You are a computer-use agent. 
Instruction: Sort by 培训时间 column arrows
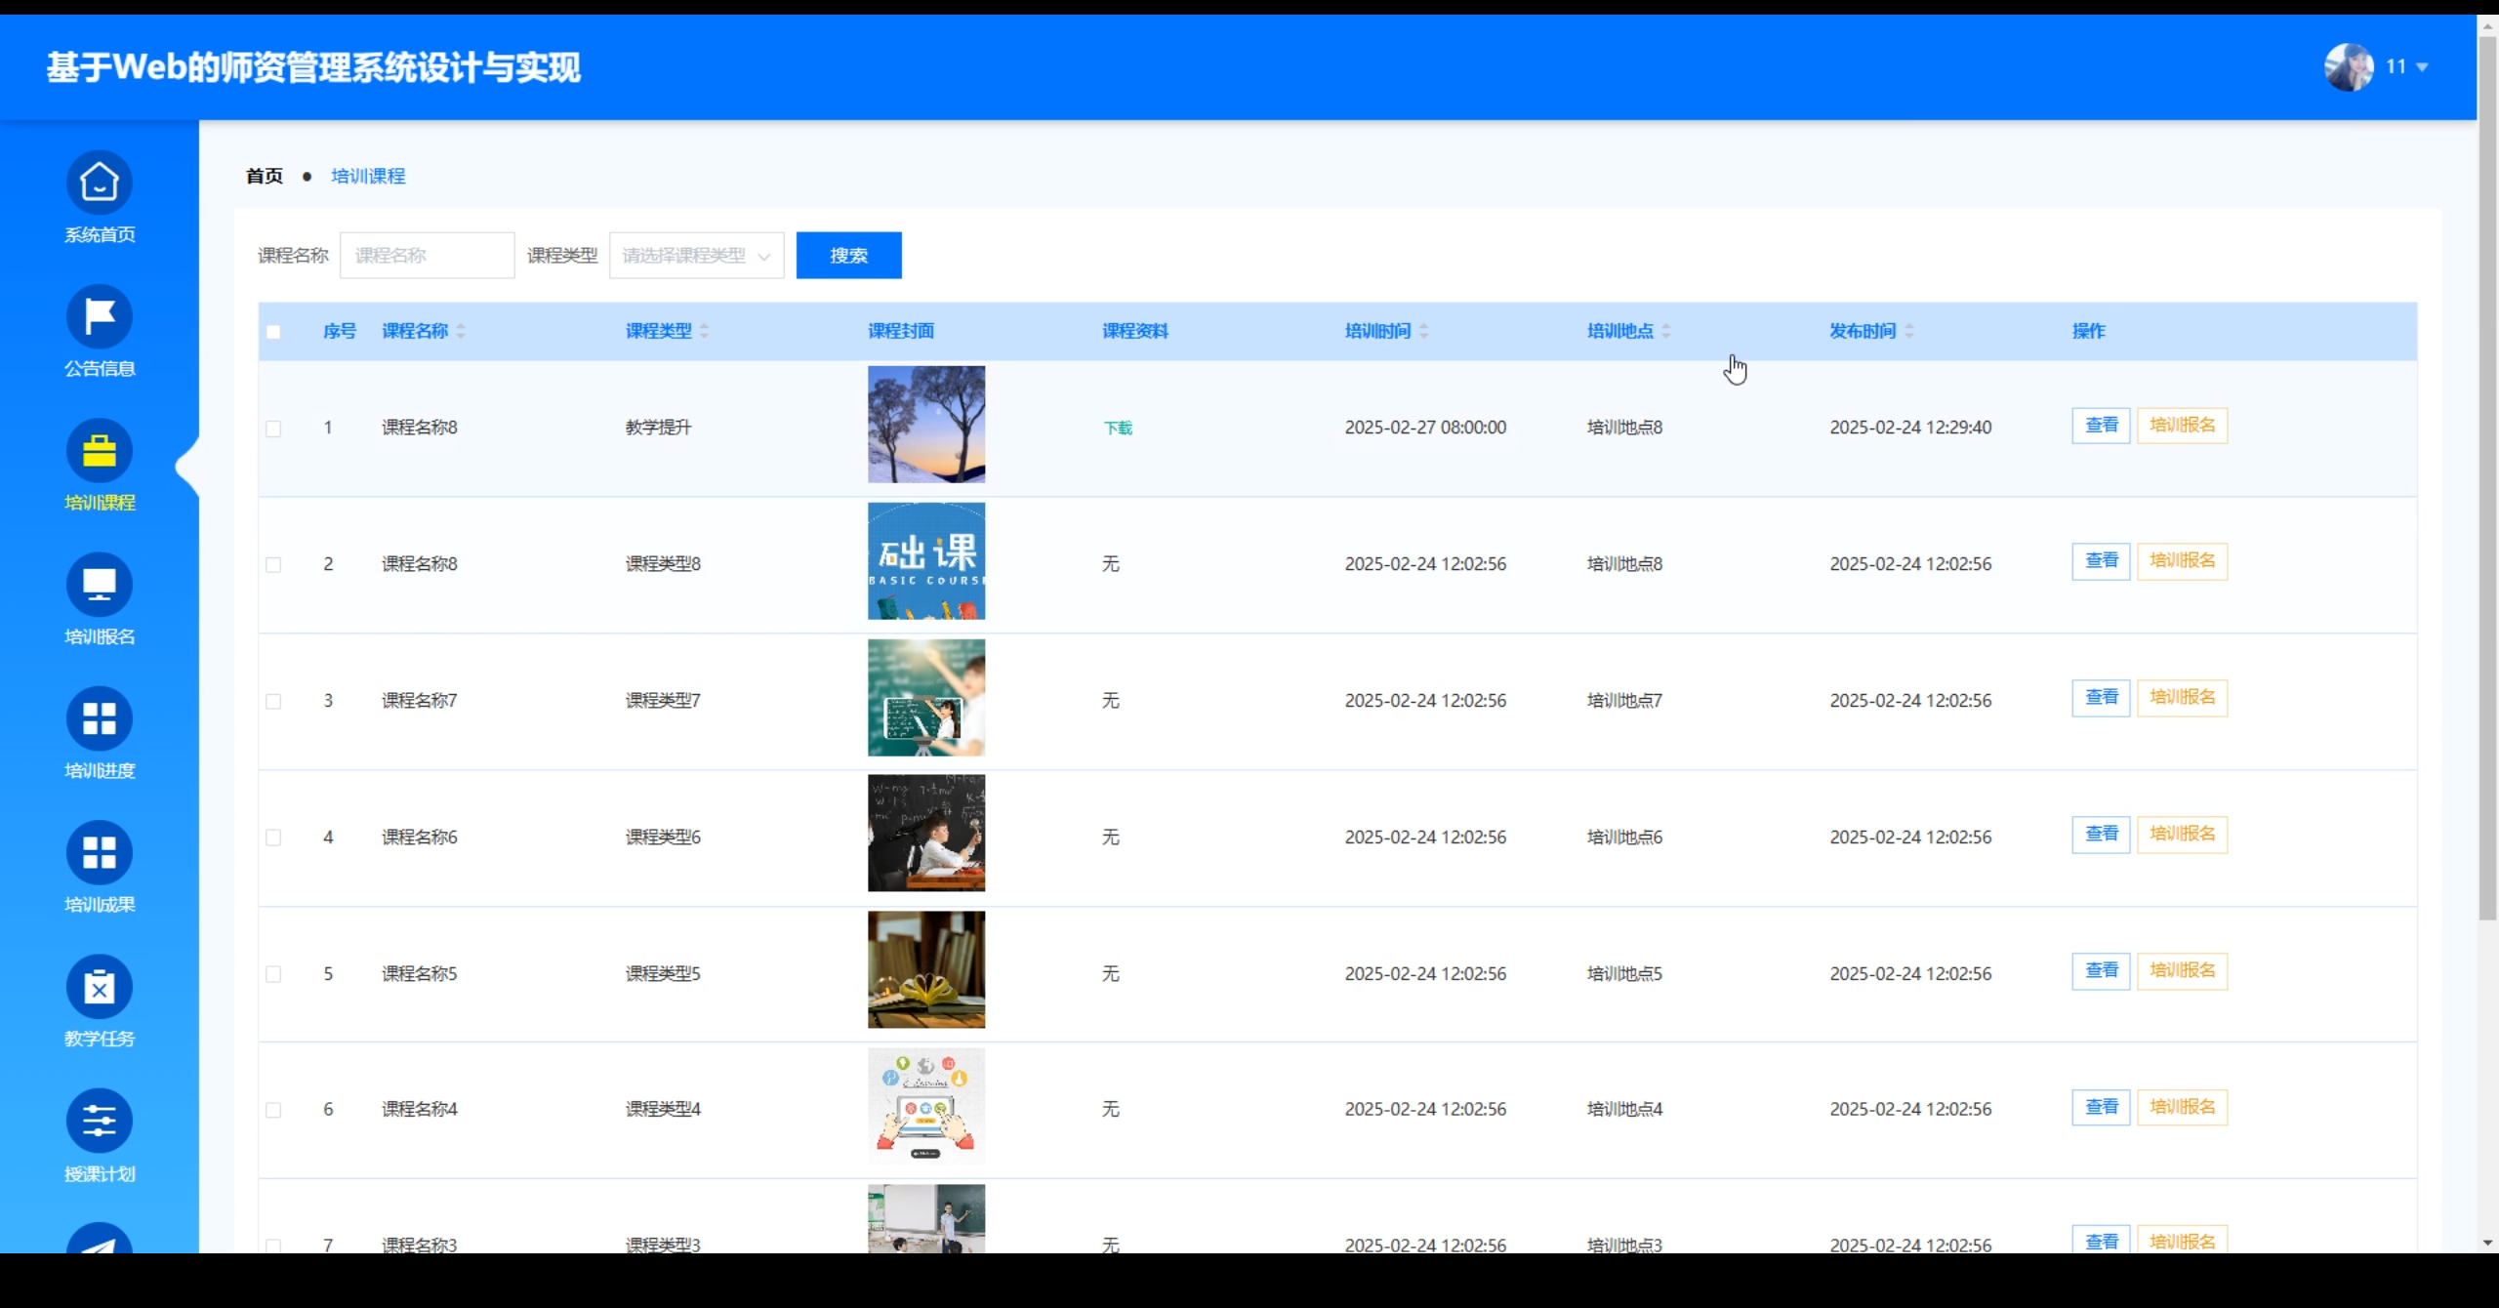click(x=1424, y=332)
